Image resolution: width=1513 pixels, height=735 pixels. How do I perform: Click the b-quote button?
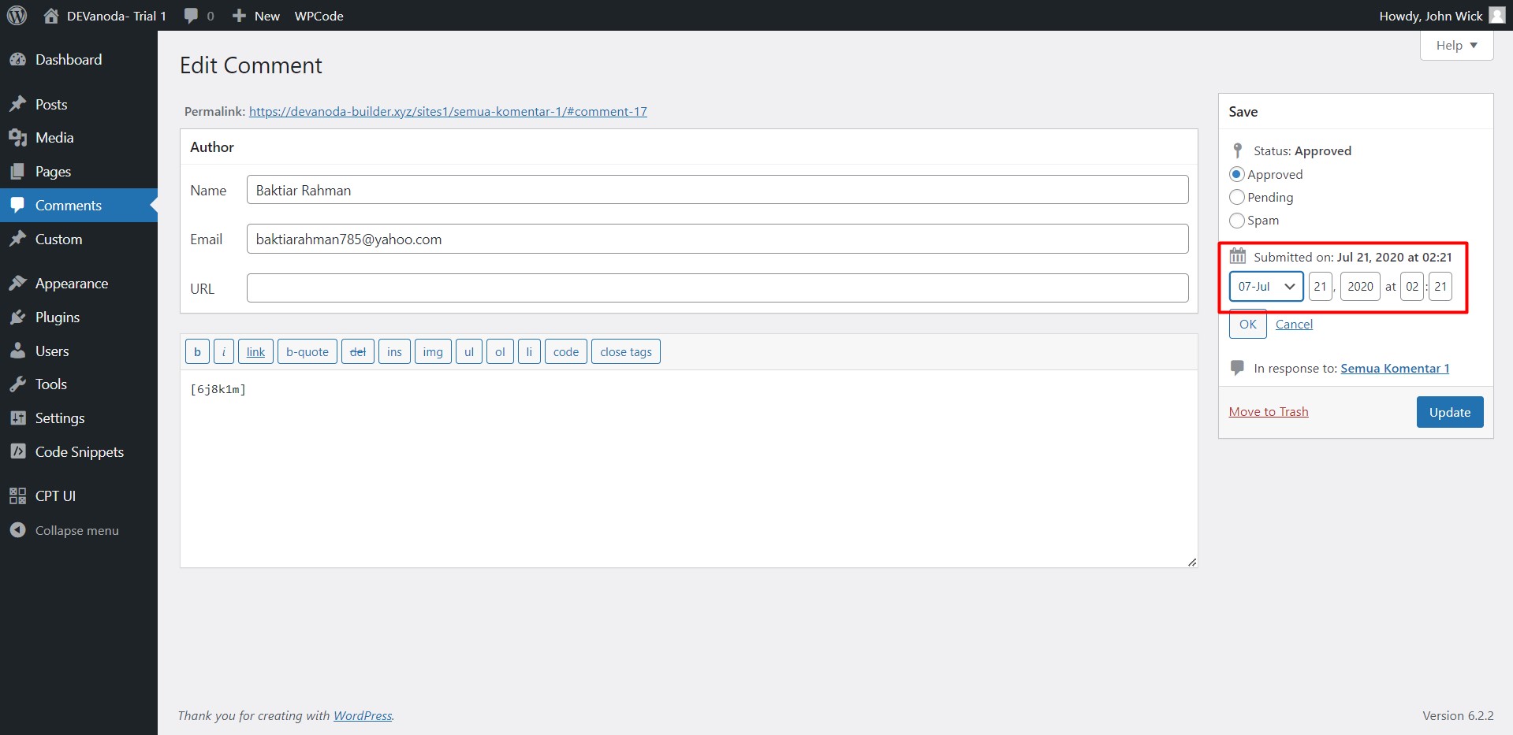click(x=307, y=351)
